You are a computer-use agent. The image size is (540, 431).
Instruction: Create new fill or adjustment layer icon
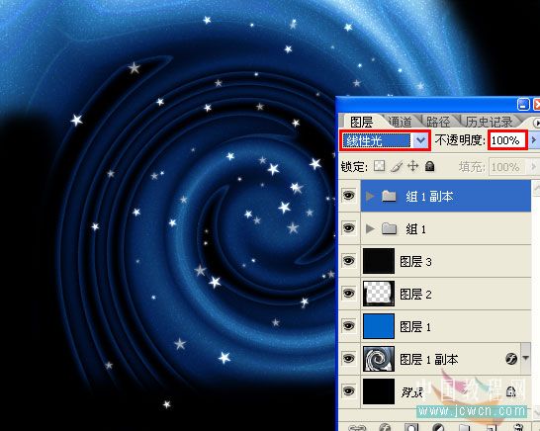[438, 428]
